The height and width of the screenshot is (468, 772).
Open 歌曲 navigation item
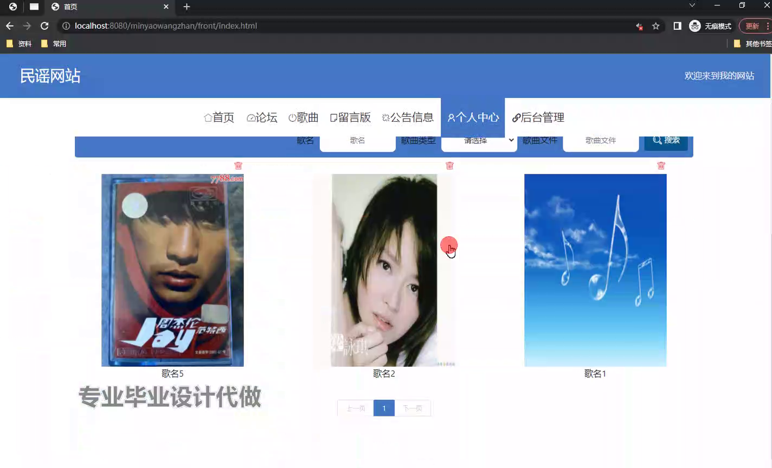(304, 118)
